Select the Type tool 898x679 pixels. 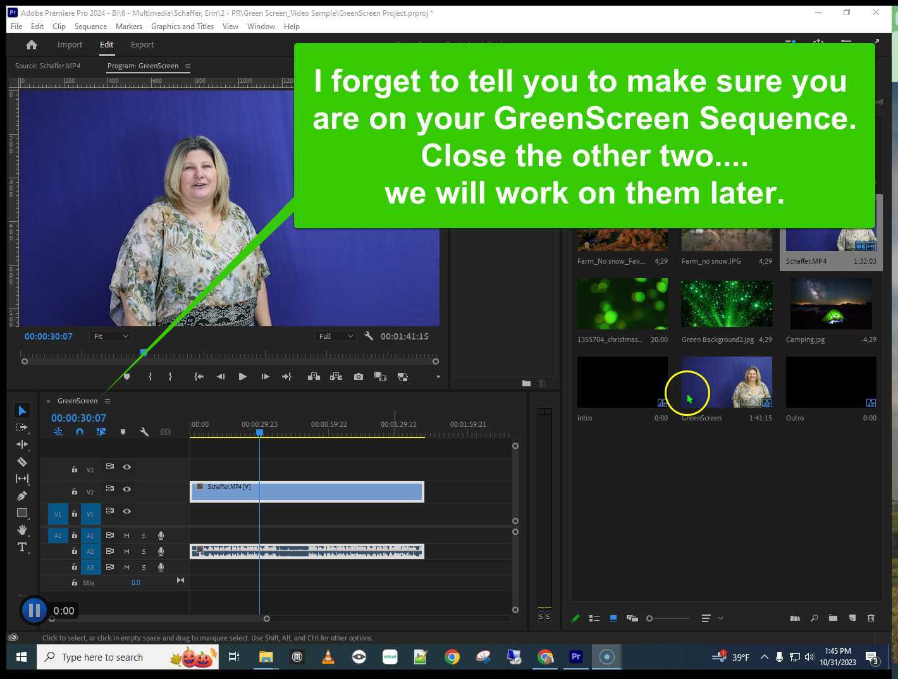click(22, 547)
